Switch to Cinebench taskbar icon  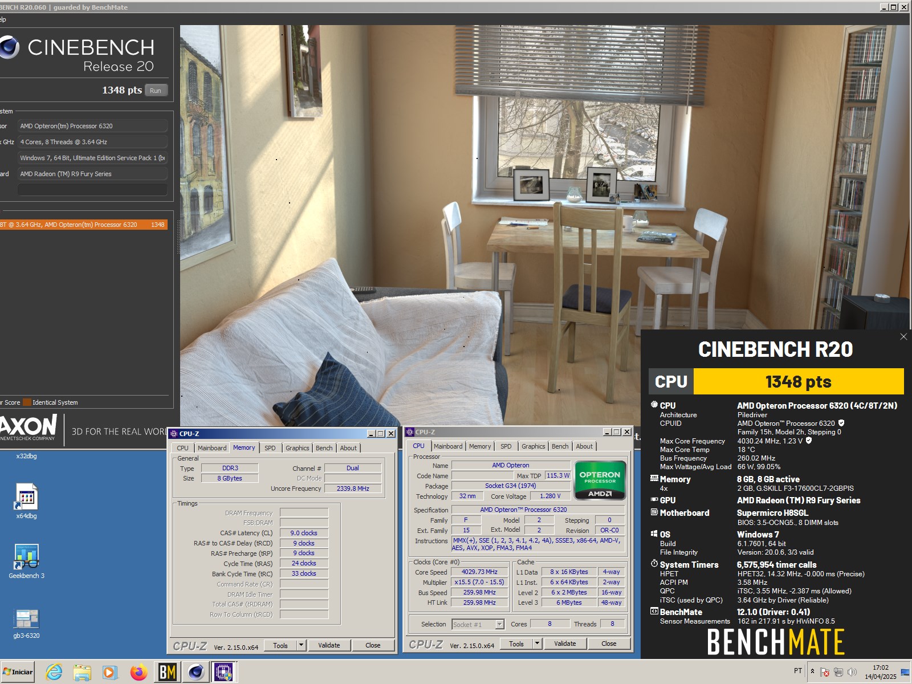196,672
